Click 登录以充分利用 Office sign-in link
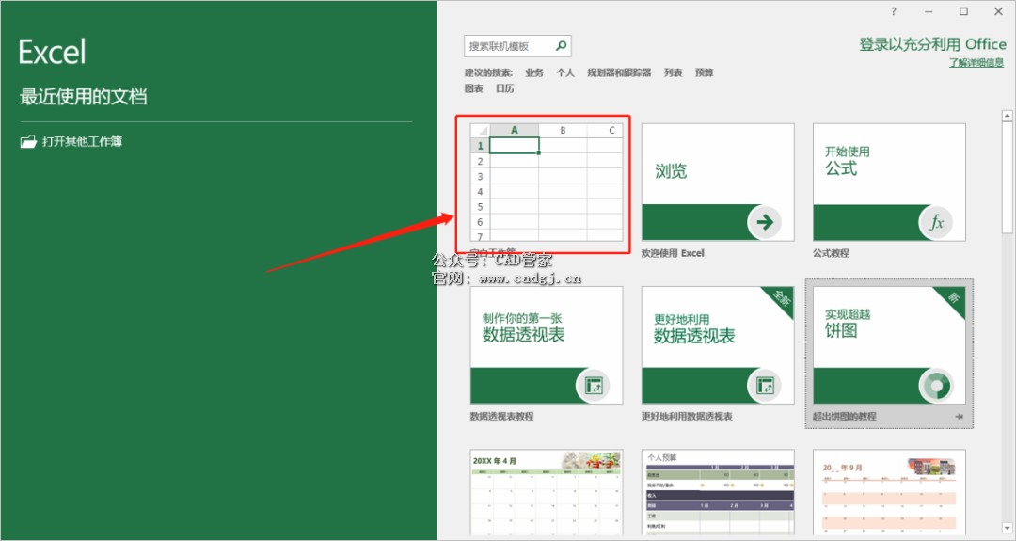The image size is (1016, 541). coord(932,44)
